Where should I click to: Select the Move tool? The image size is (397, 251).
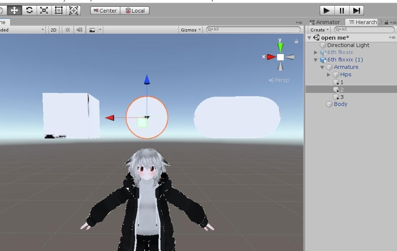(14, 10)
